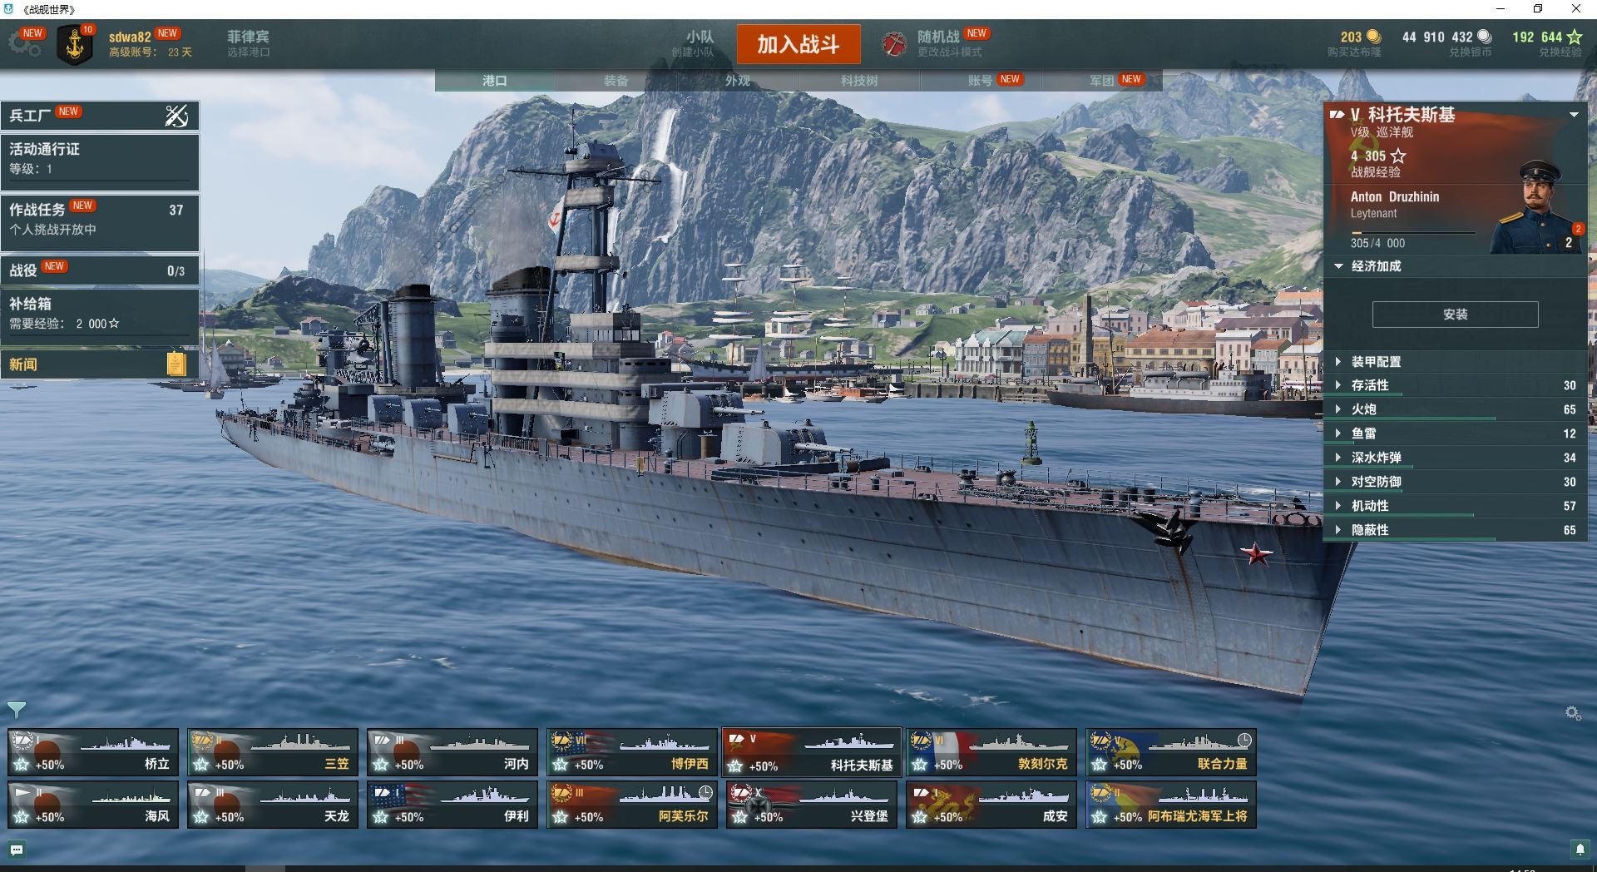Switch to the 科技树 tech tree tab
Image resolution: width=1597 pixels, height=872 pixels.
(859, 81)
